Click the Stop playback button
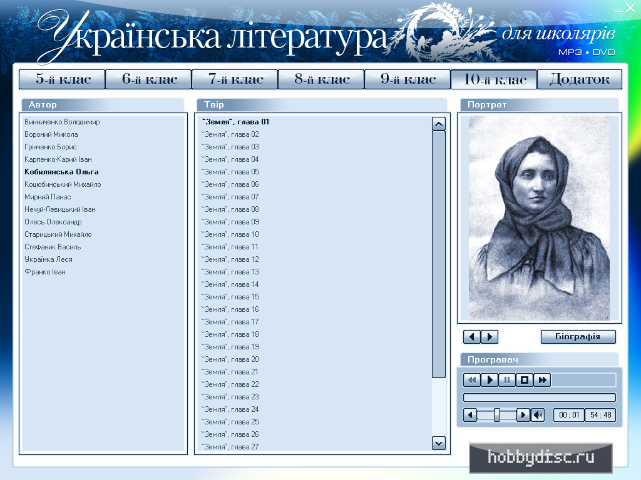This screenshot has width=641, height=480. [525, 380]
